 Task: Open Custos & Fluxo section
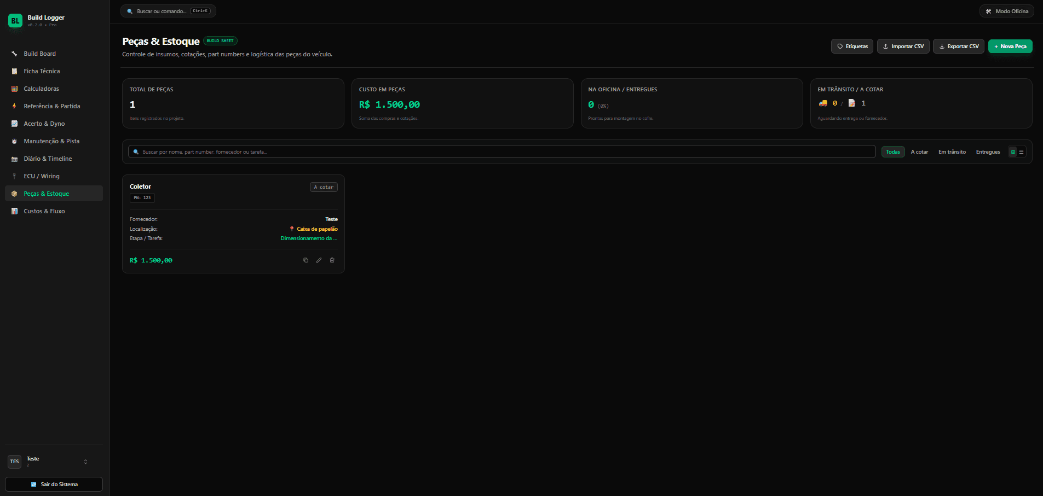[54, 211]
